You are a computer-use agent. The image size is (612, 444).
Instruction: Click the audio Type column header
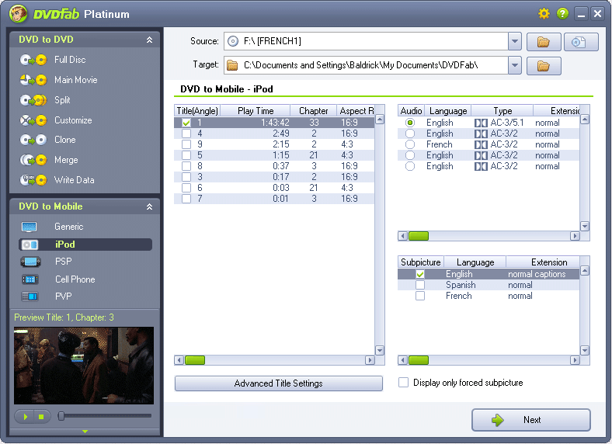pos(502,111)
